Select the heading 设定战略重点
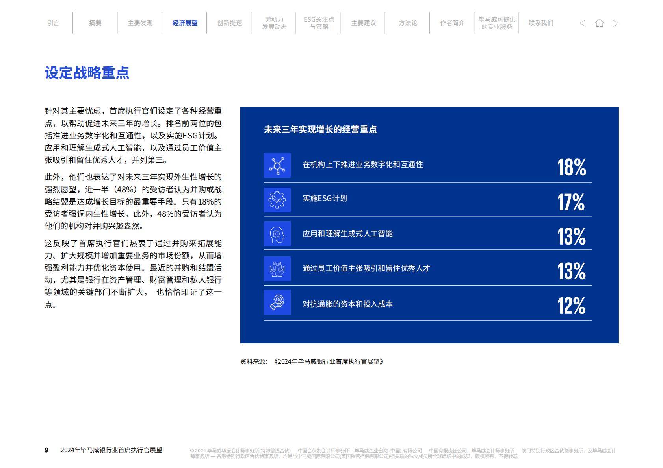Image resolution: width=663 pixels, height=468 pixels. click(87, 73)
